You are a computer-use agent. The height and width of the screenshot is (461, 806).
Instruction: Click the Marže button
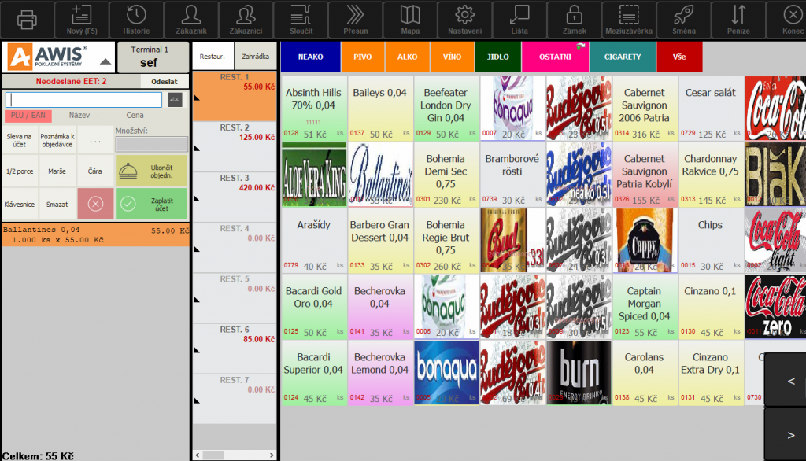coord(57,171)
